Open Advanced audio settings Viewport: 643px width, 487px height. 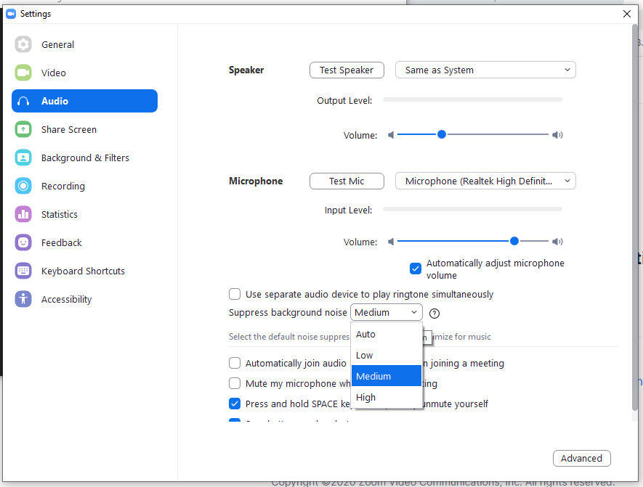click(581, 458)
